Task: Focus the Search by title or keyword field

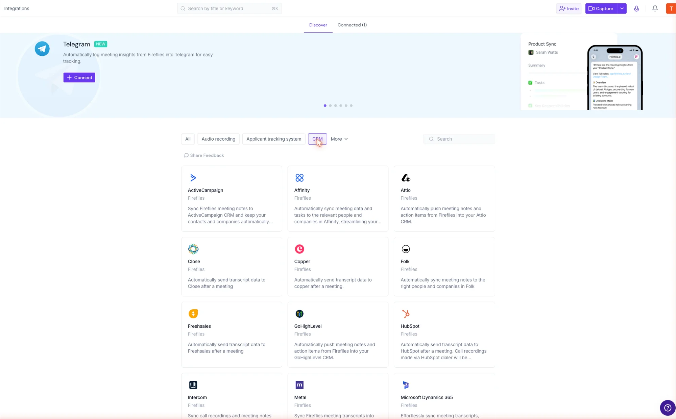Action: [x=230, y=8]
